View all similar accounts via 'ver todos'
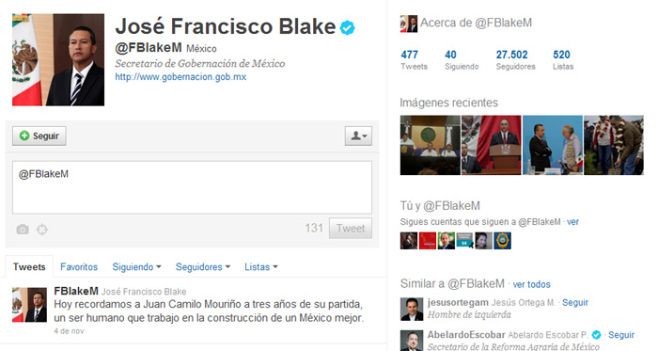Image resolution: width=658 pixels, height=351 pixels. tap(531, 284)
